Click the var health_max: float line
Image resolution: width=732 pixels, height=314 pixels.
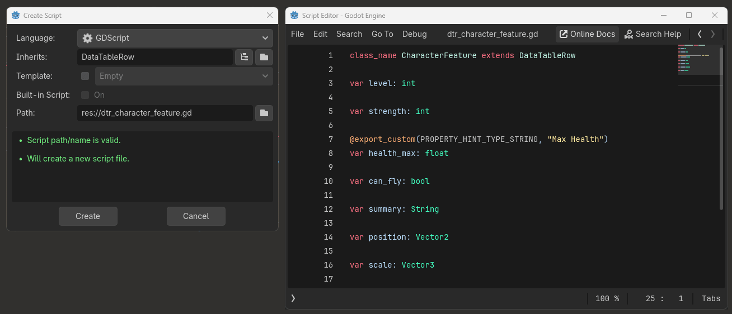click(399, 153)
